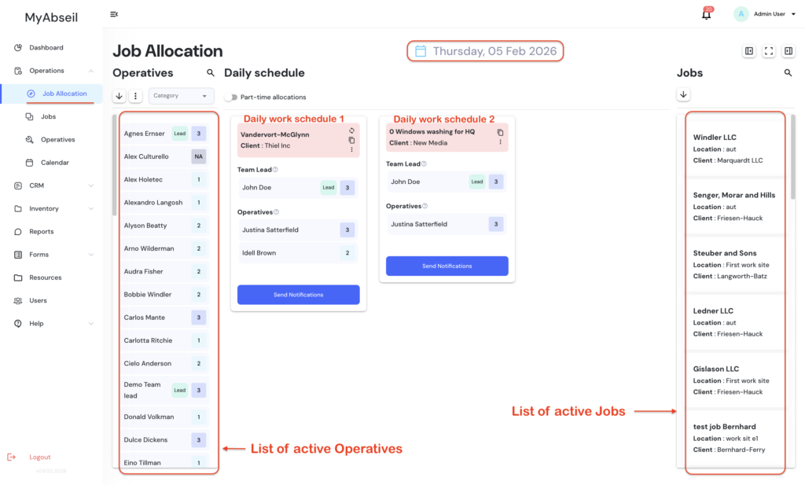This screenshot has width=805, height=485.
Task: Search jobs with the magnifier icon
Action: (x=788, y=73)
